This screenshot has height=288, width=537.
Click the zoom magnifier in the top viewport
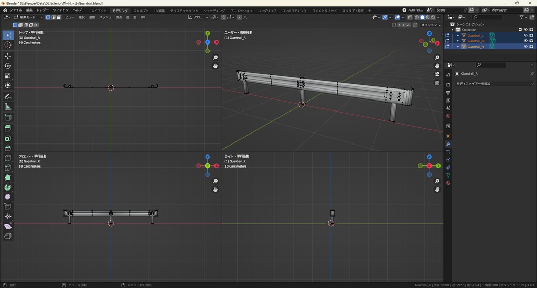[x=216, y=58]
